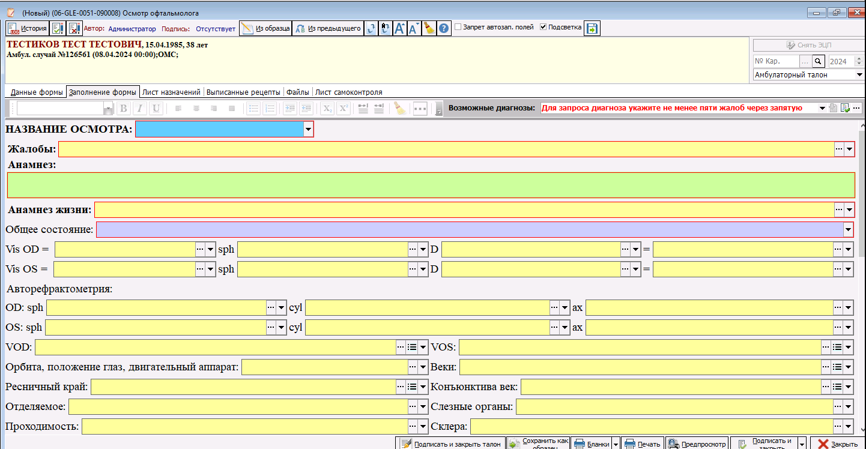This screenshot has width=866, height=449.
Task: Click the Бланки button
Action: pos(591,444)
